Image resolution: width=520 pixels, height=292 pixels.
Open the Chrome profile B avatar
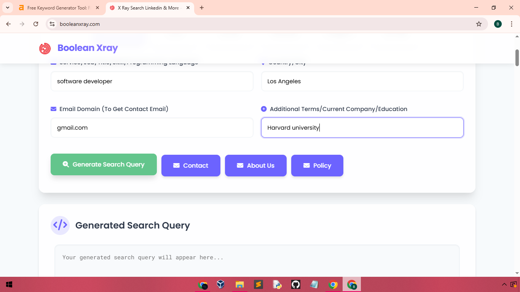(498, 24)
